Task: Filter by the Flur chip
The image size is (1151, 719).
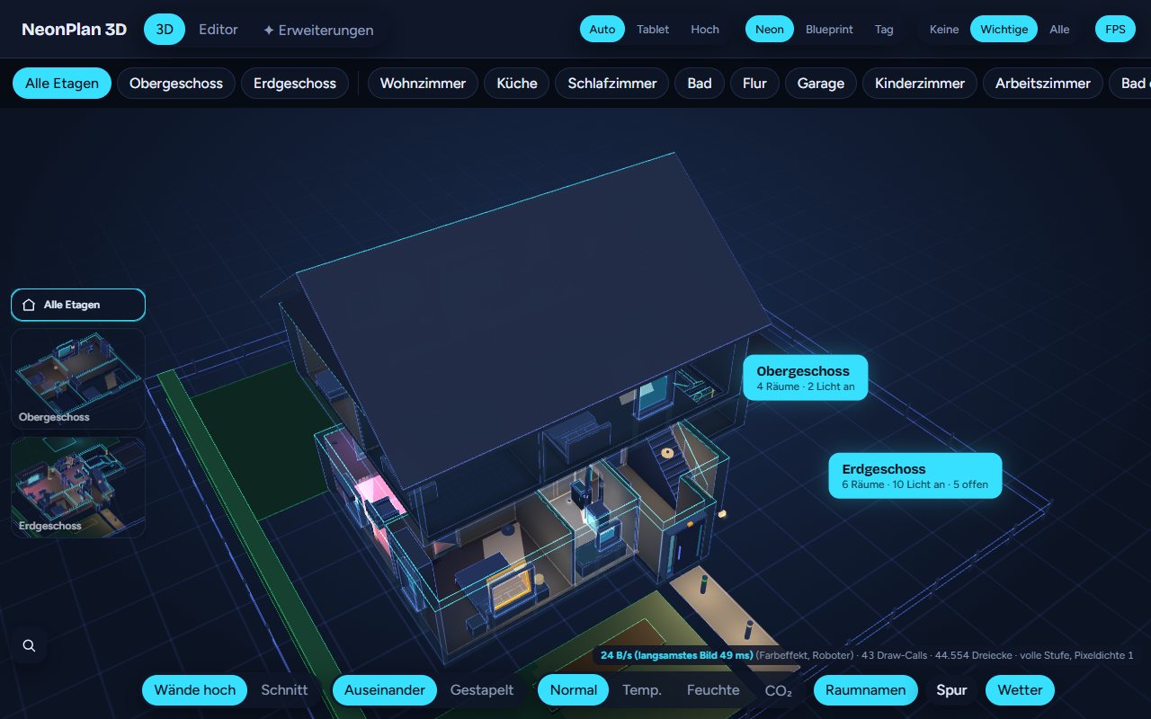Action: (x=754, y=84)
